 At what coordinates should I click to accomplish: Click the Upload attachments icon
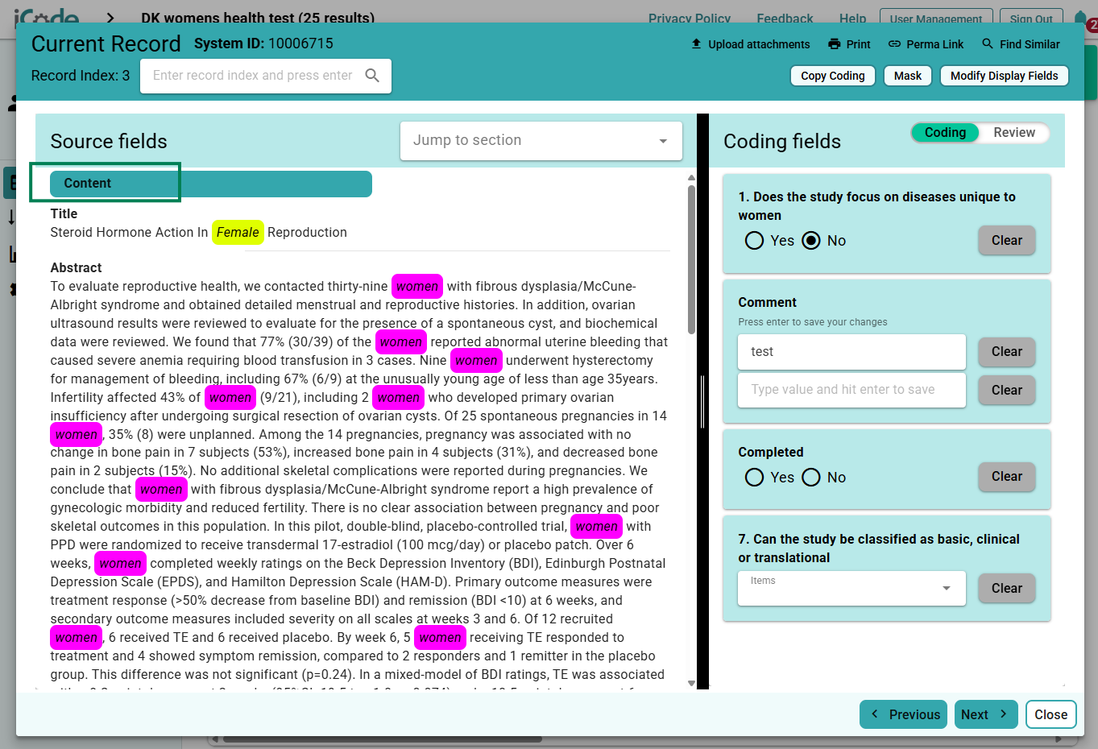[x=696, y=43]
